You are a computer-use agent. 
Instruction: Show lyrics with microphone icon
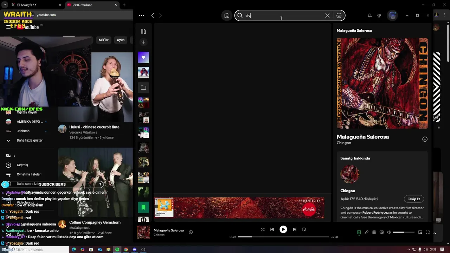click(x=366, y=232)
